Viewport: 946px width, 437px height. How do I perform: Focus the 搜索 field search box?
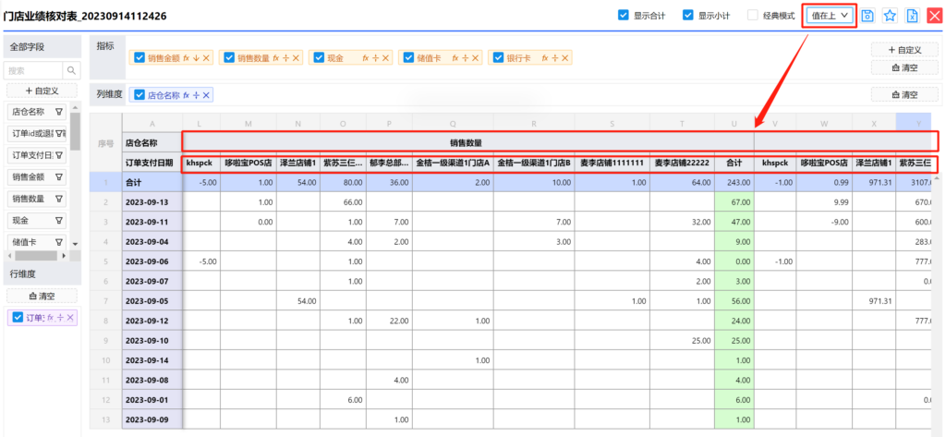34,70
